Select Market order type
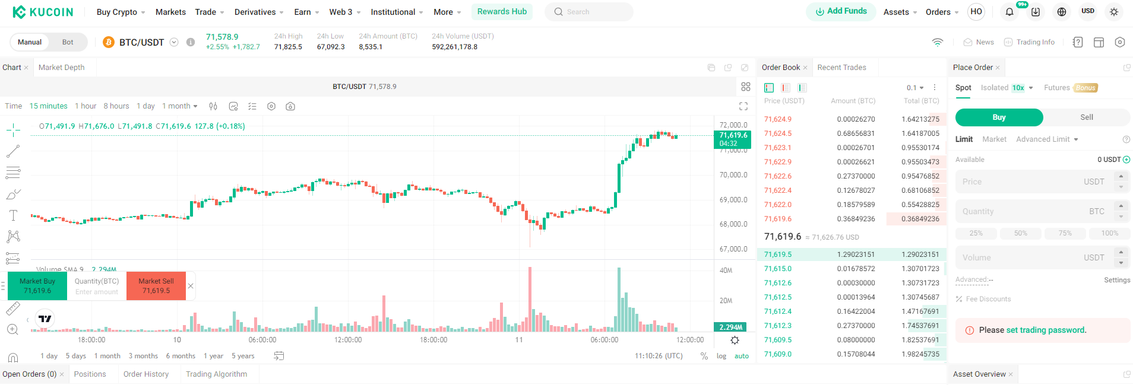Screen dimensions: 1133x385 pos(994,139)
